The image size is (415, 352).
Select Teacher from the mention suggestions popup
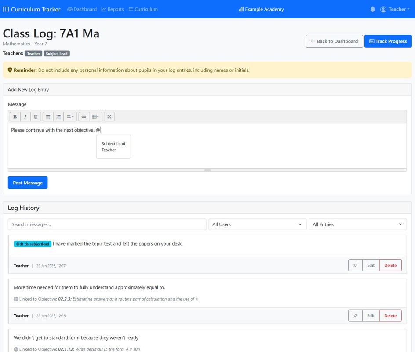point(109,150)
